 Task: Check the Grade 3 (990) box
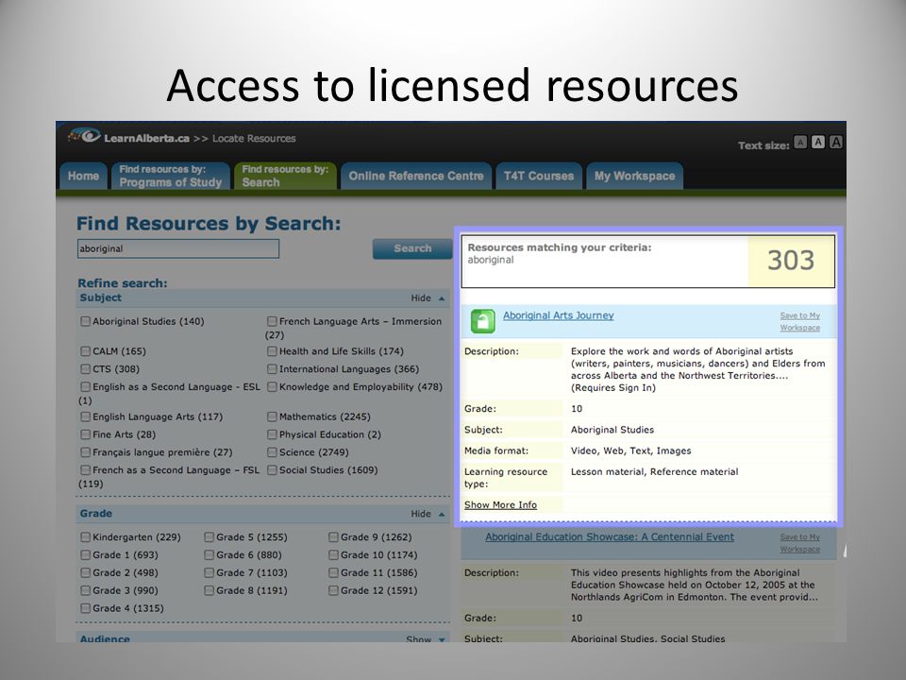[x=85, y=590]
